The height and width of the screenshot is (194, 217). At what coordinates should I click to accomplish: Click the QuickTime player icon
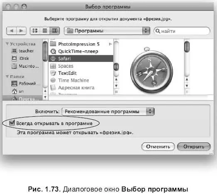tap(53, 52)
